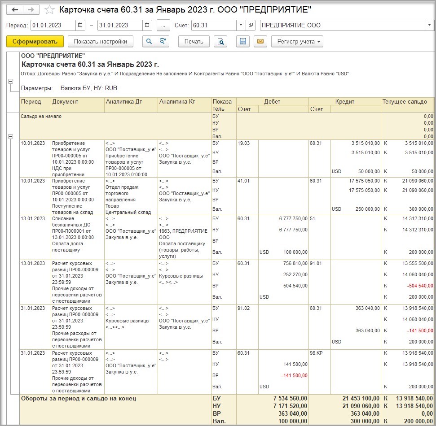Open the account 60.31 dropdown list
436x426 pixels.
[241, 25]
